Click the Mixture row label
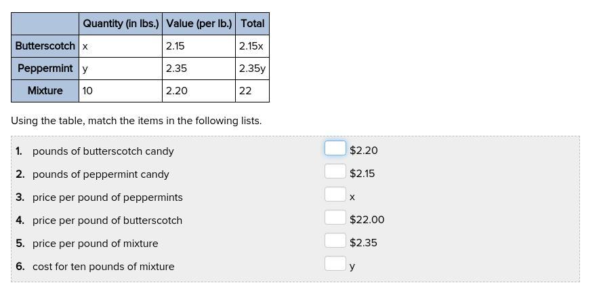 (45, 91)
